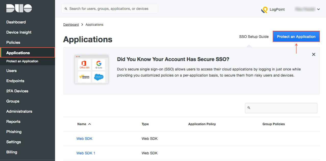This screenshot has width=326, height=161.
Task: Collapse the SSO announcement banner
Action: tap(314, 54)
